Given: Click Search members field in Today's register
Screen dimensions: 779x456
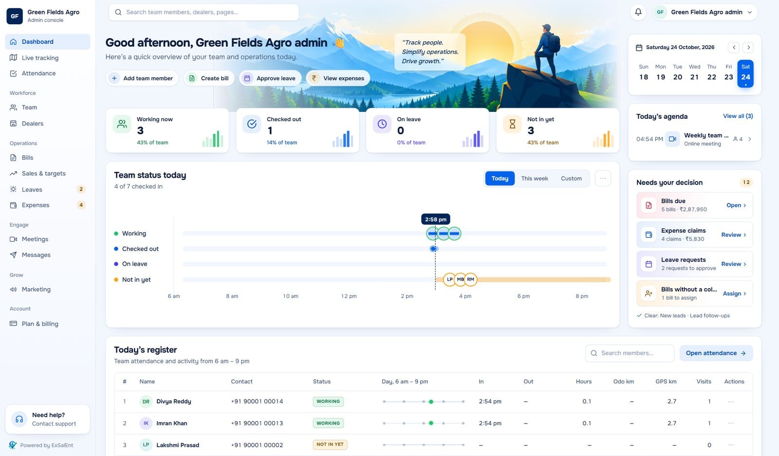Looking at the screenshot, I should 630,353.
